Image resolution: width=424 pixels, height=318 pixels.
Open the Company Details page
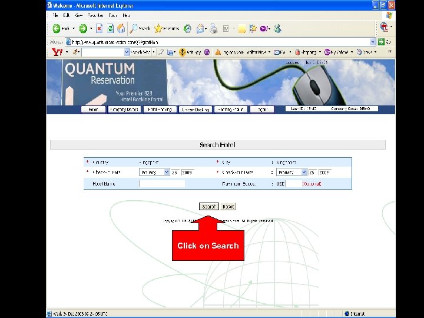124,110
